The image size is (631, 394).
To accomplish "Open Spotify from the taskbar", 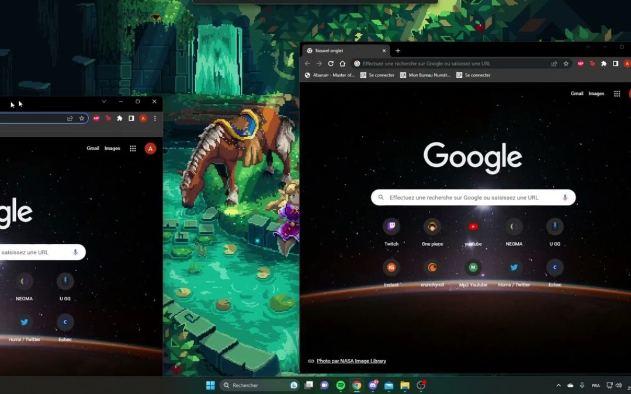I will click(341, 385).
